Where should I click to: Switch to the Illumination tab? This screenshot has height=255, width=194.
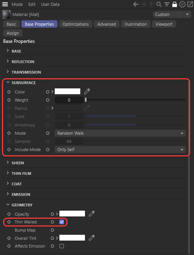coord(136,24)
